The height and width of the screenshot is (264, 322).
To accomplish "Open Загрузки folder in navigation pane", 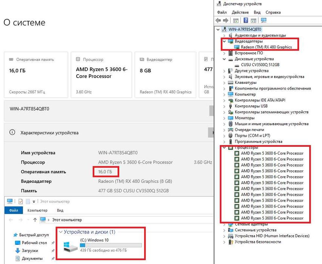I will click(30, 251).
